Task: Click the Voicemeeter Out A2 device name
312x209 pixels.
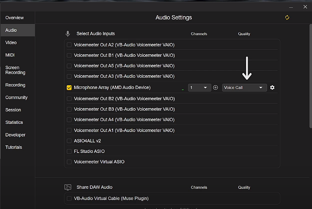Action: [x=124, y=45]
